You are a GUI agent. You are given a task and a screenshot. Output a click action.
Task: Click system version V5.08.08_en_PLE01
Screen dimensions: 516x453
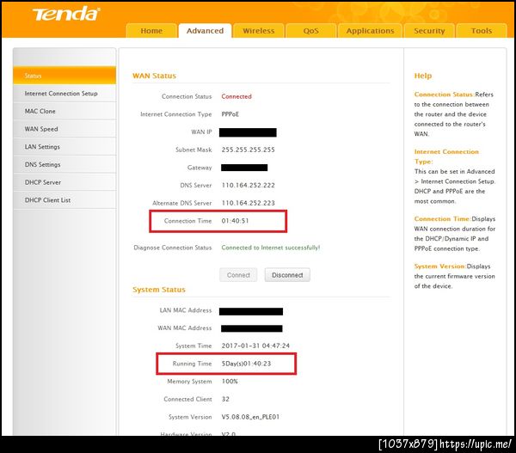tap(250, 417)
